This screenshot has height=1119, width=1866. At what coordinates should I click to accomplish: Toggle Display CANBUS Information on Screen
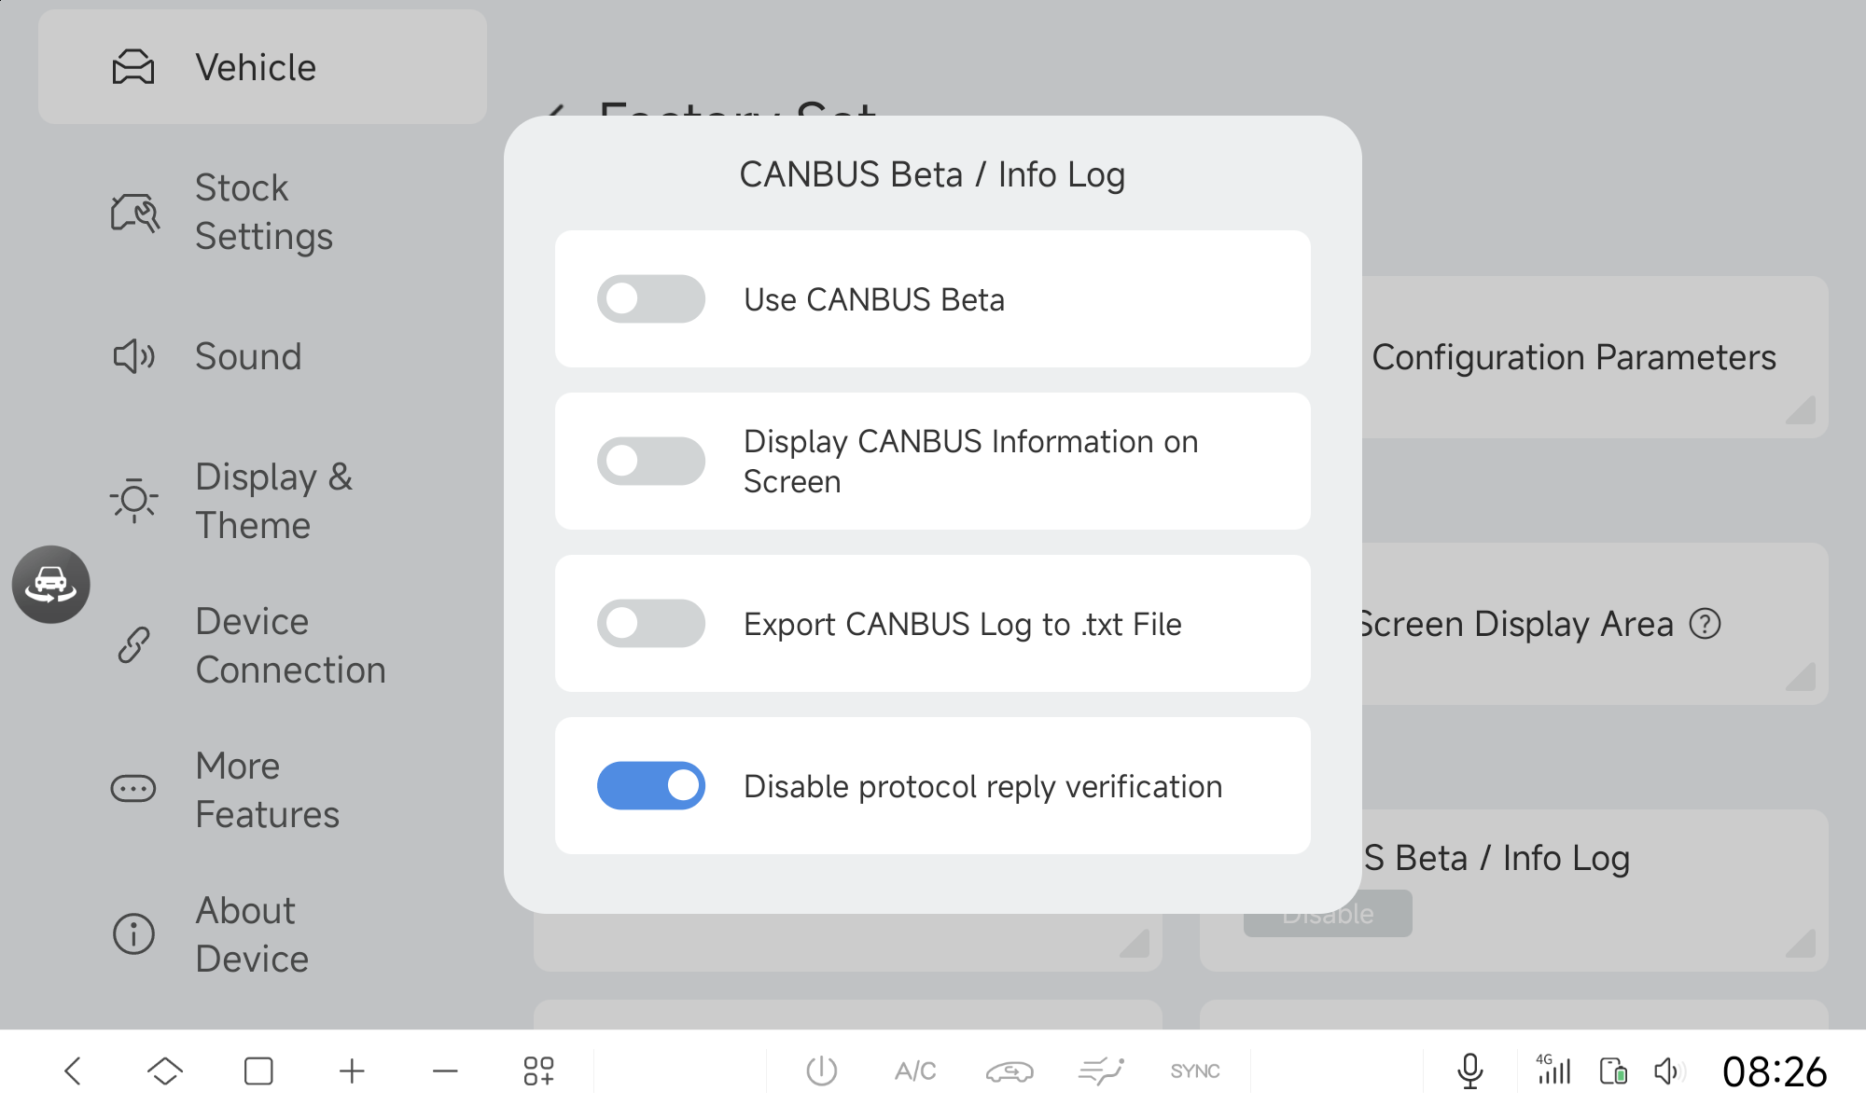(x=650, y=462)
